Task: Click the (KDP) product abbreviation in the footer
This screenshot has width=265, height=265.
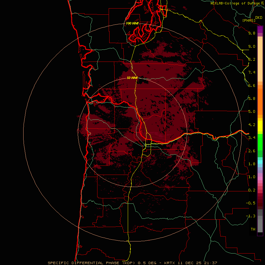Action: pyautogui.click(x=129, y=263)
